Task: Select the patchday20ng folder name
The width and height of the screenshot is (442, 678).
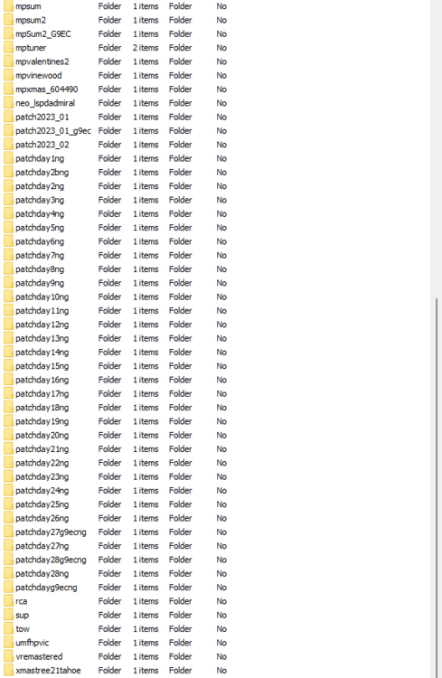Action: pyautogui.click(x=42, y=436)
